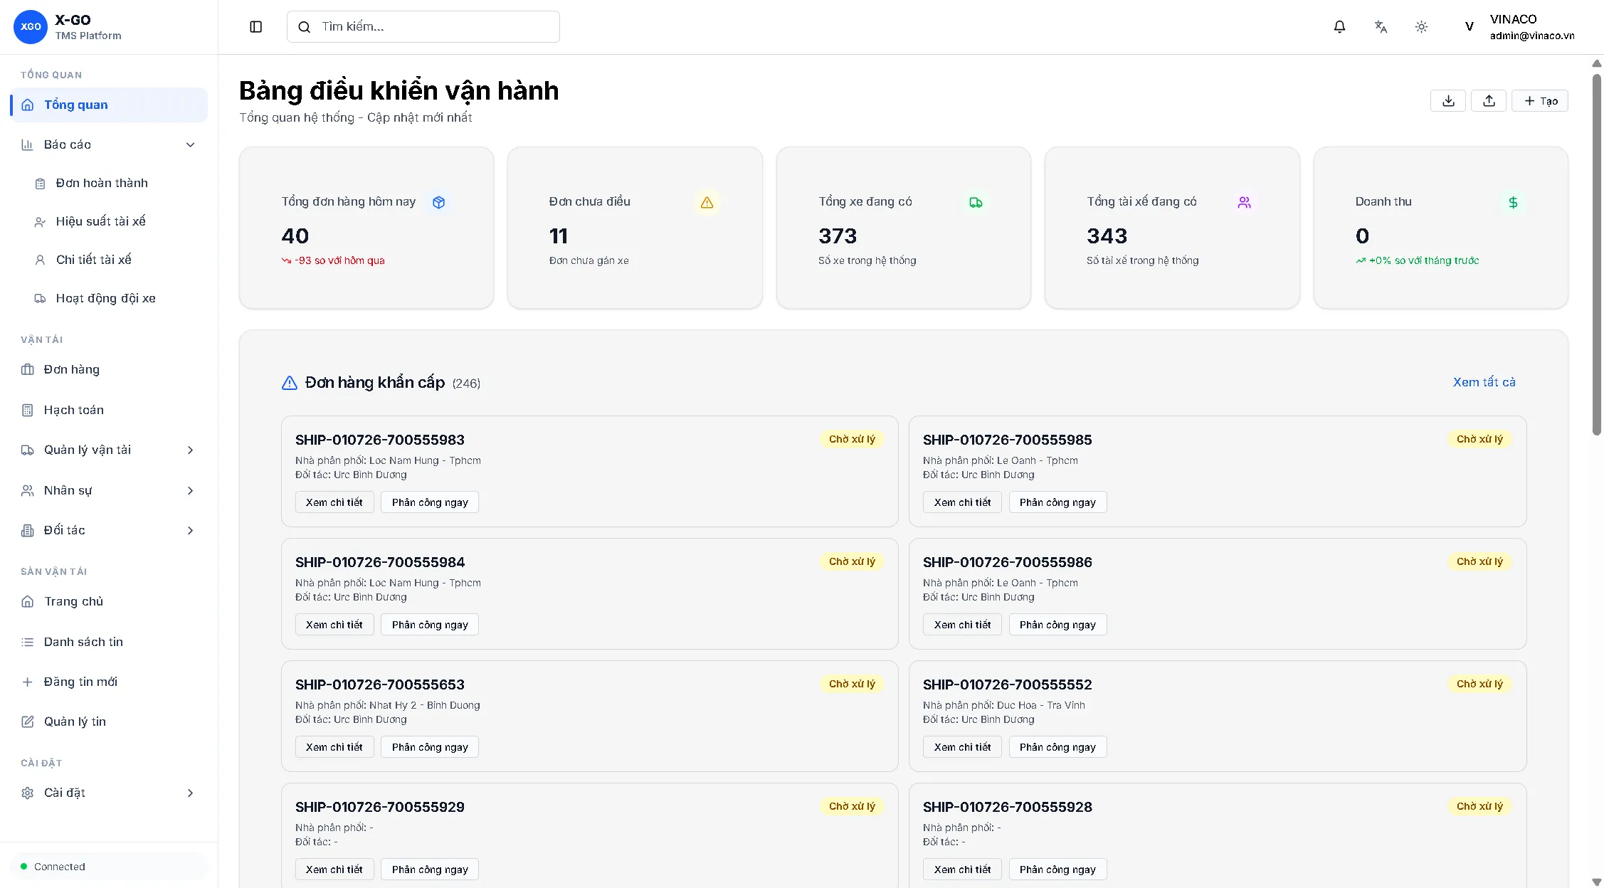Collapse the Báo cáo menu chevron
Screen dimensions: 1604x888
click(190, 145)
